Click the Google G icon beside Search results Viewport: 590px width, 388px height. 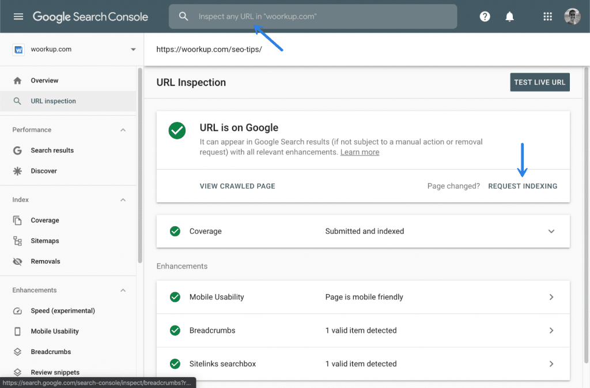[17, 150]
